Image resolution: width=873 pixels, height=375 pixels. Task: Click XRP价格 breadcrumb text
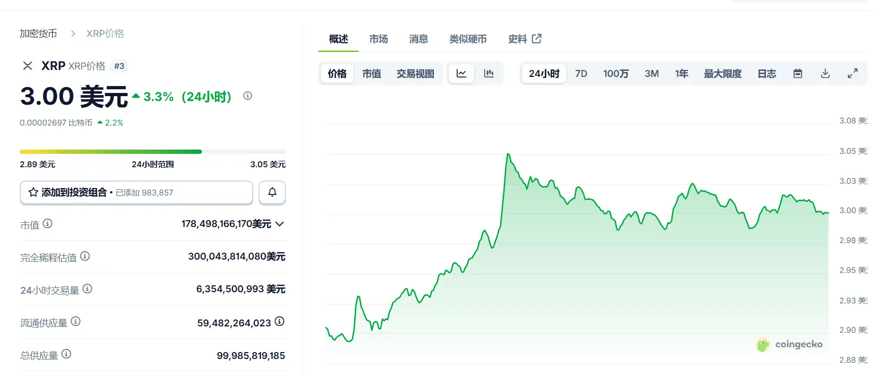click(105, 34)
